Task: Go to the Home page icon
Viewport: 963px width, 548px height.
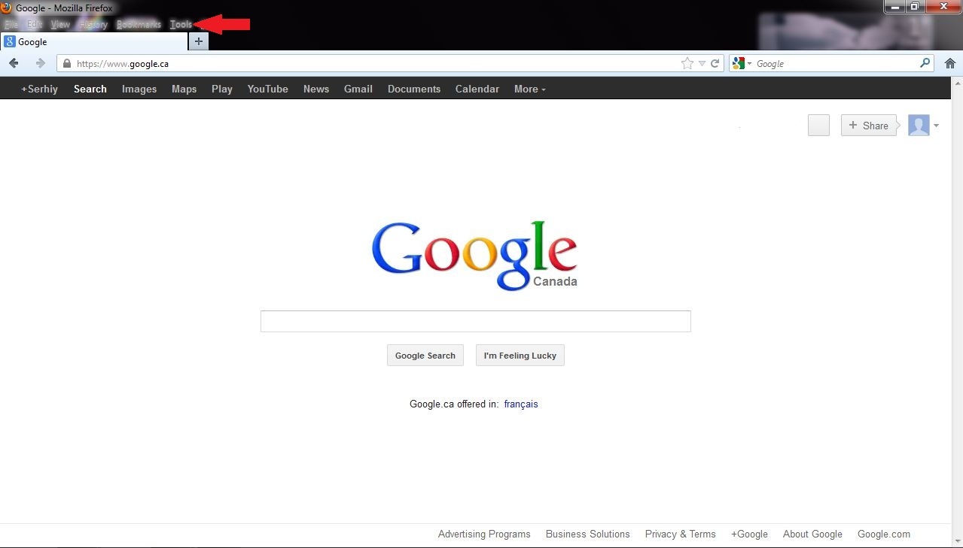Action: tap(950, 64)
